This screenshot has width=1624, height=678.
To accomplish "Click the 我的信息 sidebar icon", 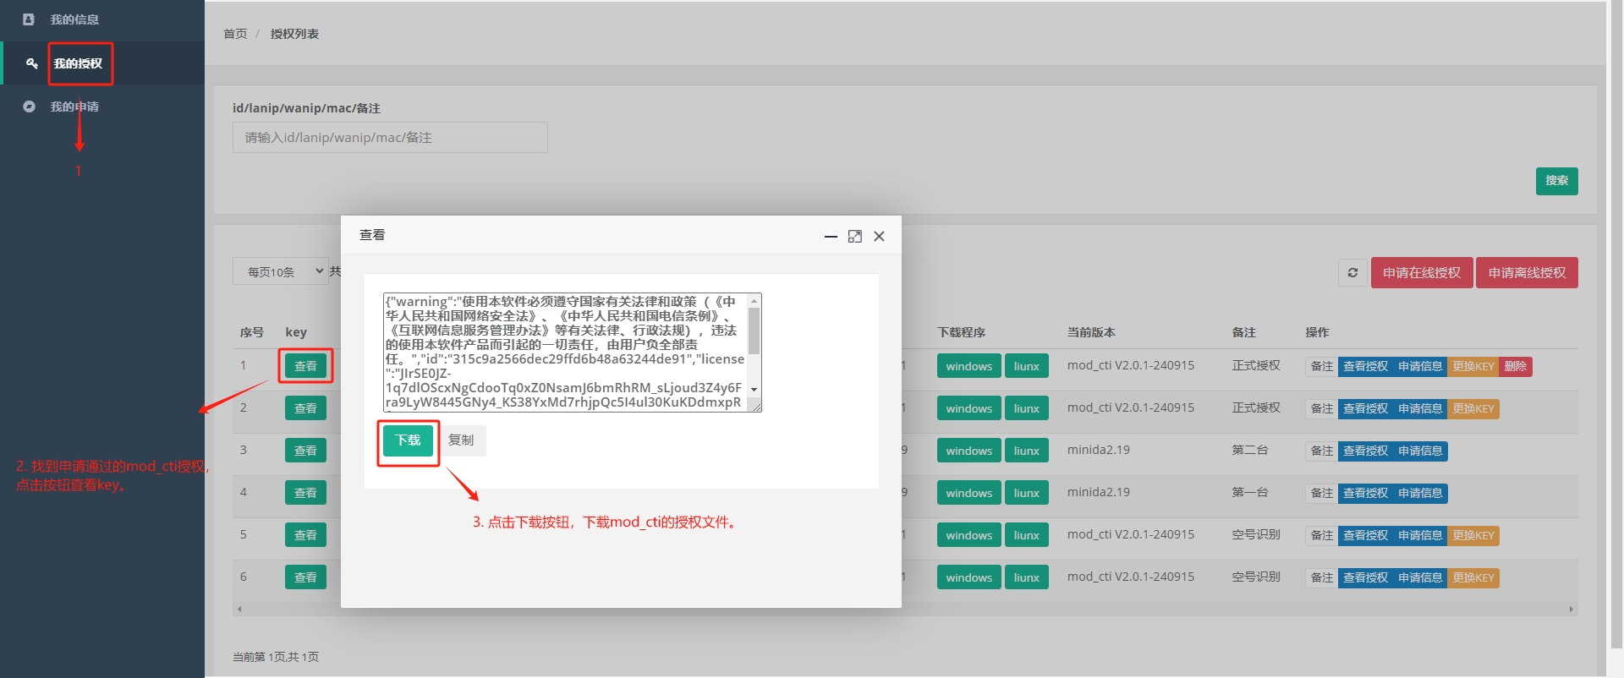I will [29, 19].
